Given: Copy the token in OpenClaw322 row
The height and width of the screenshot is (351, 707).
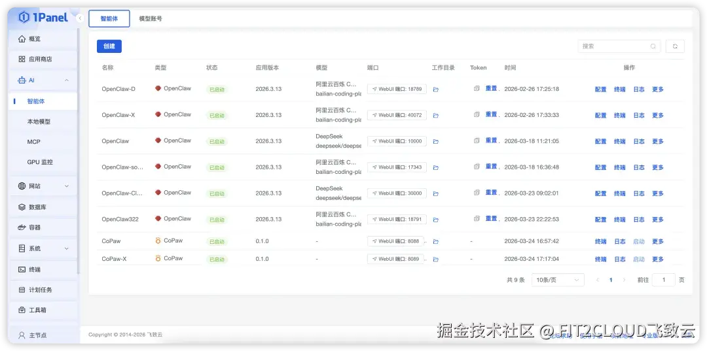Looking at the screenshot, I should [x=477, y=219].
